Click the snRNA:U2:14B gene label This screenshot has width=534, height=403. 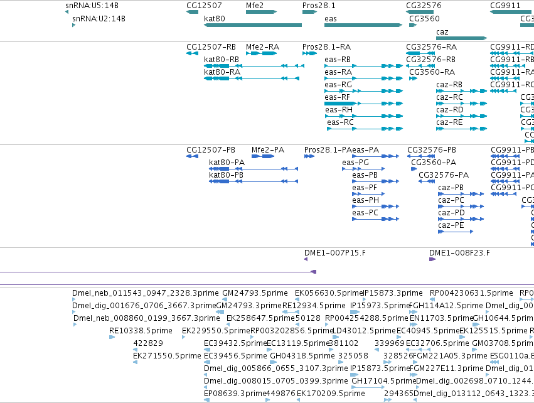click(x=99, y=18)
